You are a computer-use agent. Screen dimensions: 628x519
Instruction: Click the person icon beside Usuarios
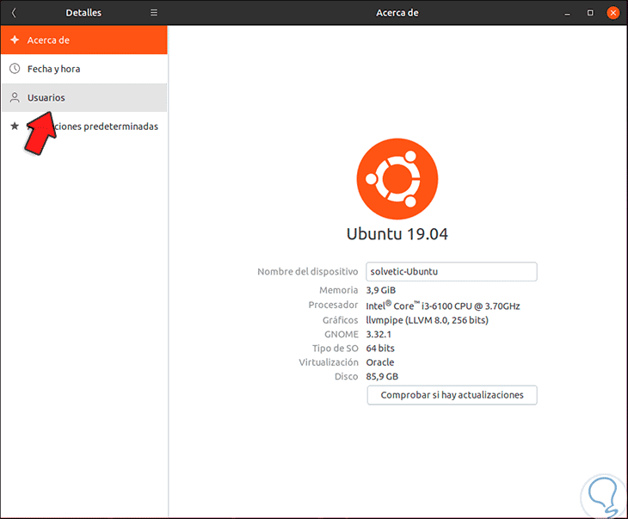pyautogui.click(x=15, y=97)
